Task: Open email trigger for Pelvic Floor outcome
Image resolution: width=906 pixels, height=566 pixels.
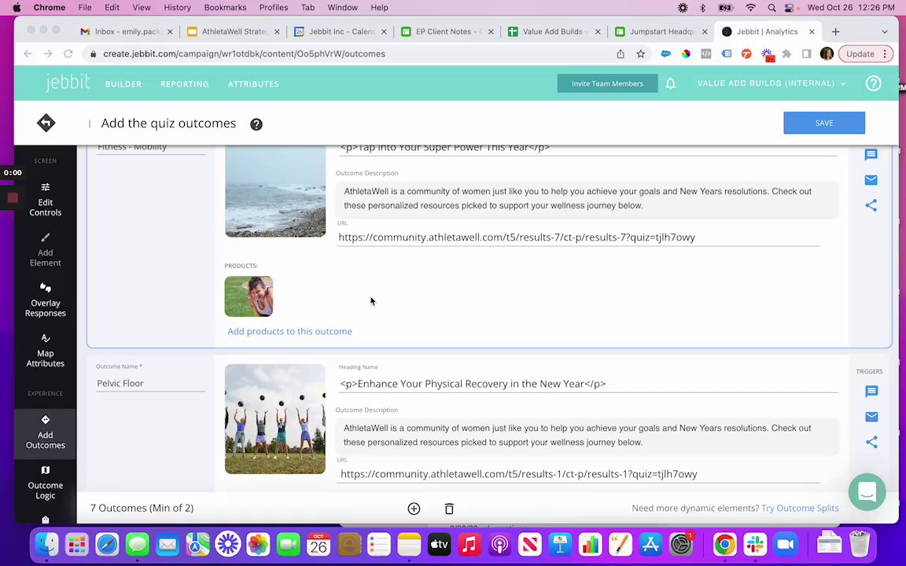Action: tap(871, 417)
